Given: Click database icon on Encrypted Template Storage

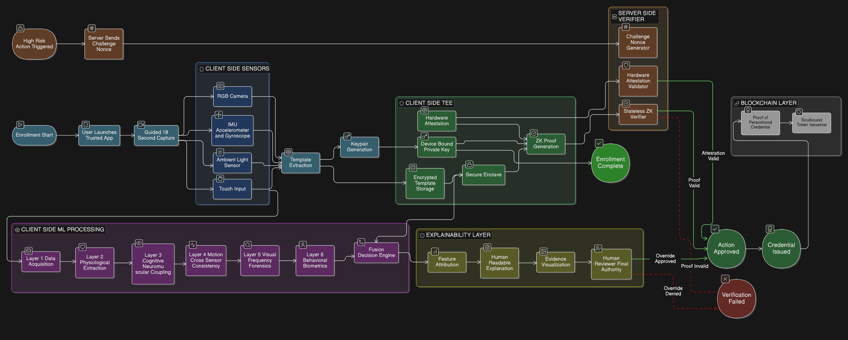Looking at the screenshot, I should point(413,168).
